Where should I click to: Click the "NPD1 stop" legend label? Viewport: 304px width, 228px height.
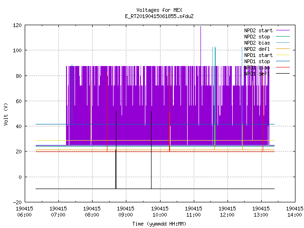click(x=257, y=61)
